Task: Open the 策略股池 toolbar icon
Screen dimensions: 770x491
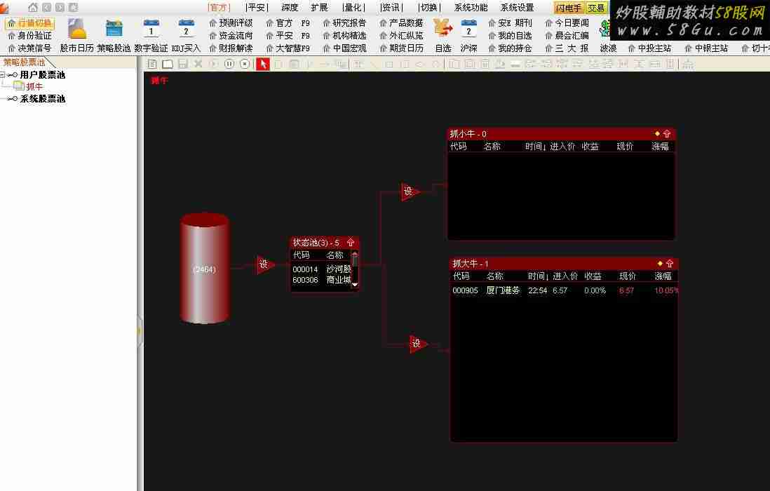Action: 114,29
